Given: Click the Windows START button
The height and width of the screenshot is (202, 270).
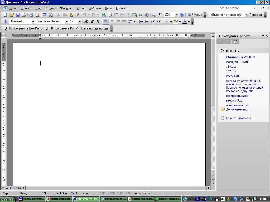Looking at the screenshot, I should click(x=8, y=199).
